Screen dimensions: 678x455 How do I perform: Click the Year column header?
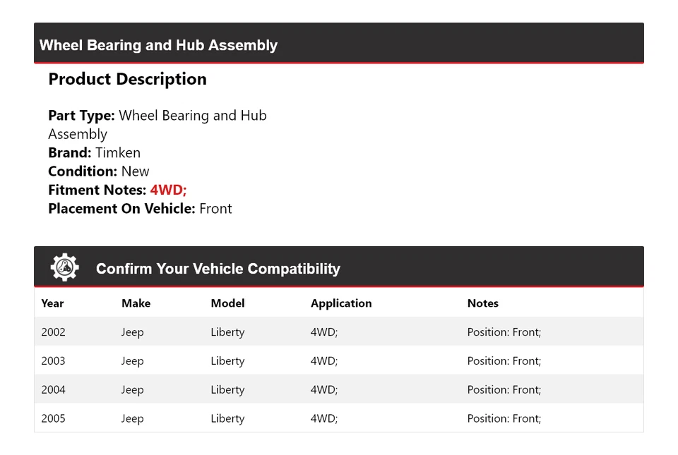click(52, 303)
